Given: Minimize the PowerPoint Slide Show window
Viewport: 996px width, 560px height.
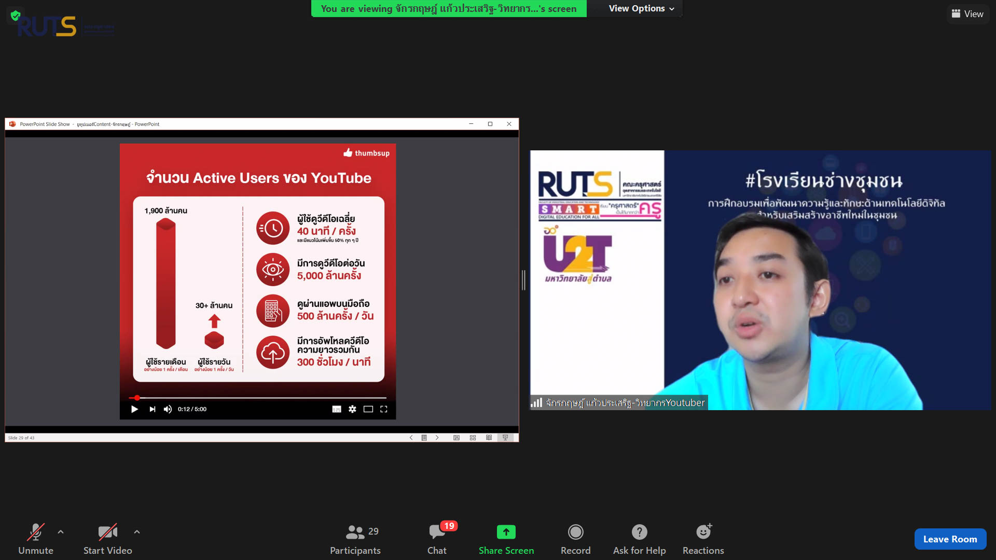Looking at the screenshot, I should [x=471, y=124].
